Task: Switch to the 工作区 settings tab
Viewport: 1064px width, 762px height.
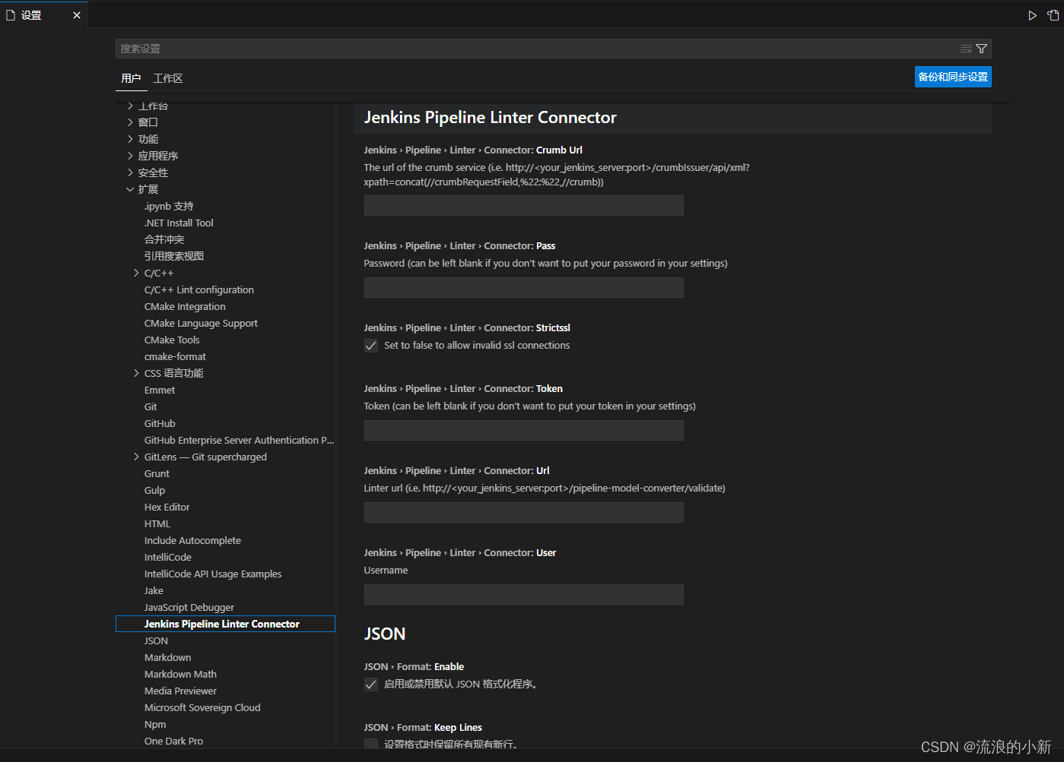Action: 168,78
